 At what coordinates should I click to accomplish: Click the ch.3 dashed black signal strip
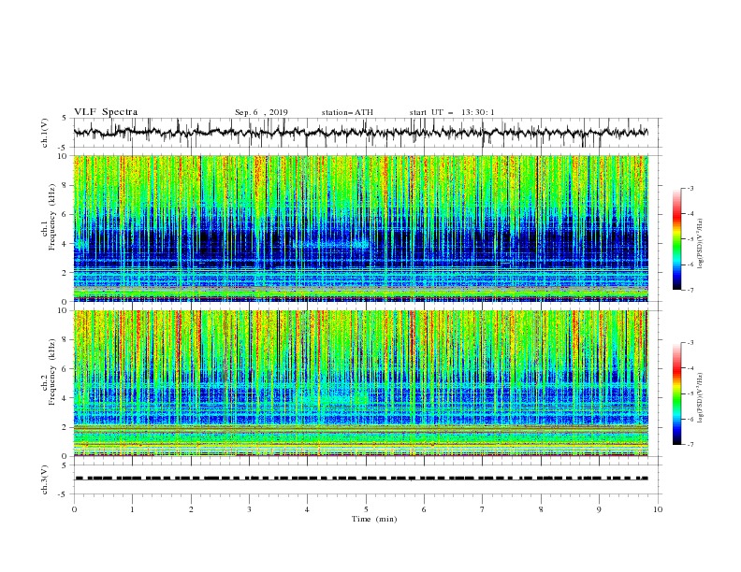(x=362, y=479)
